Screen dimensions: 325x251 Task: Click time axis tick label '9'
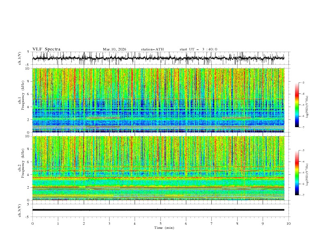click(263, 224)
